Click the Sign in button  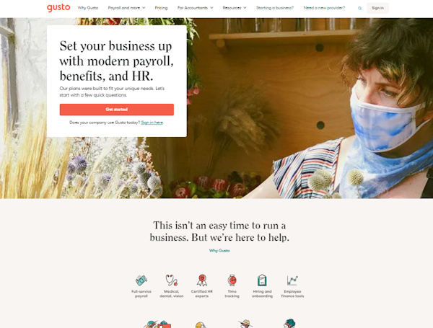pyautogui.click(x=377, y=8)
